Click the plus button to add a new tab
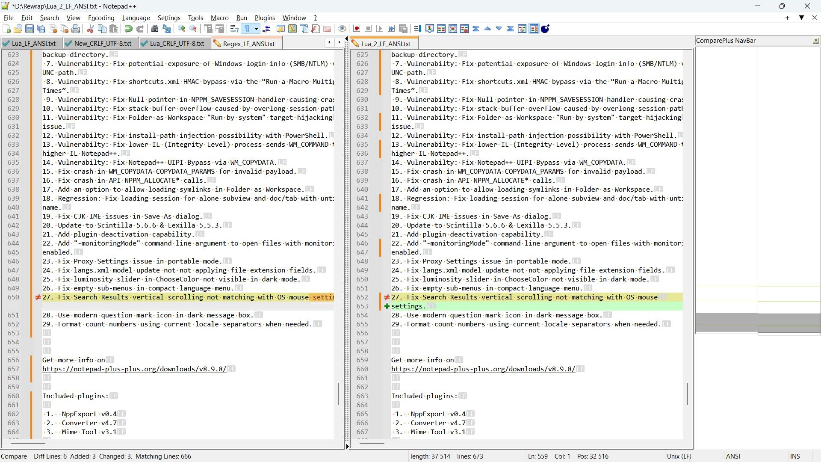 click(787, 18)
